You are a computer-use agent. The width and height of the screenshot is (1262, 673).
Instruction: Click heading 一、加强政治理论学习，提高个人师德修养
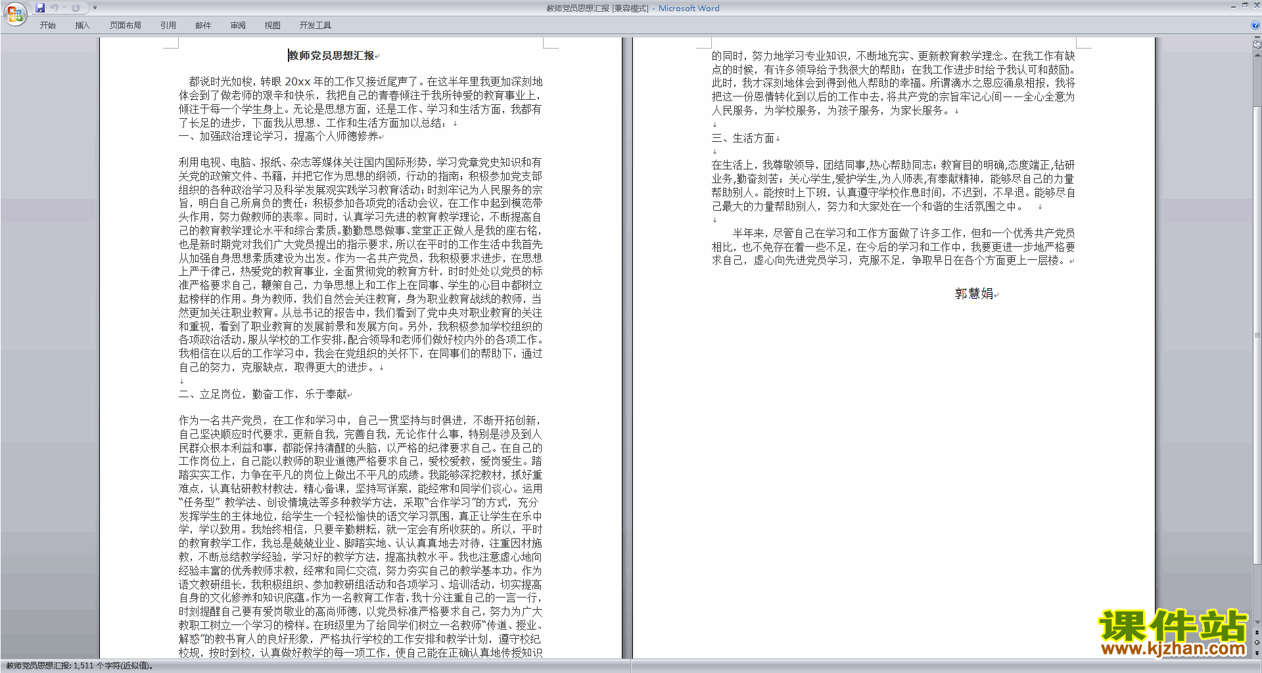point(279,137)
